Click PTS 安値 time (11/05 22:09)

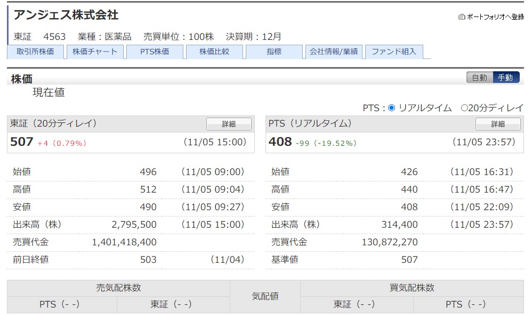click(x=482, y=207)
